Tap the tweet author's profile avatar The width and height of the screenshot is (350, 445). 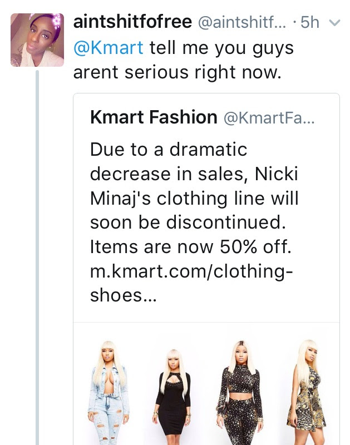(37, 40)
